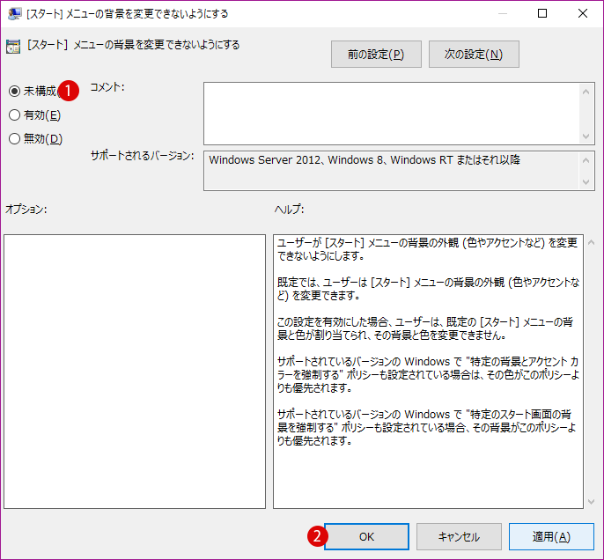Click the 適用(A) button
Screen dimensions: 604x560
coord(551,536)
